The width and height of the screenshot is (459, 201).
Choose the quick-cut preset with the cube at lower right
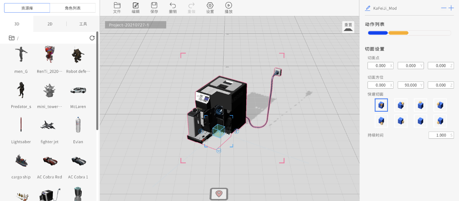pos(401,121)
